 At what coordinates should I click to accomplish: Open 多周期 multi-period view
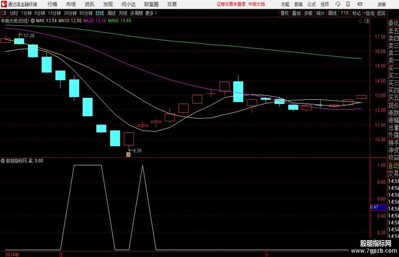(x=136, y=13)
